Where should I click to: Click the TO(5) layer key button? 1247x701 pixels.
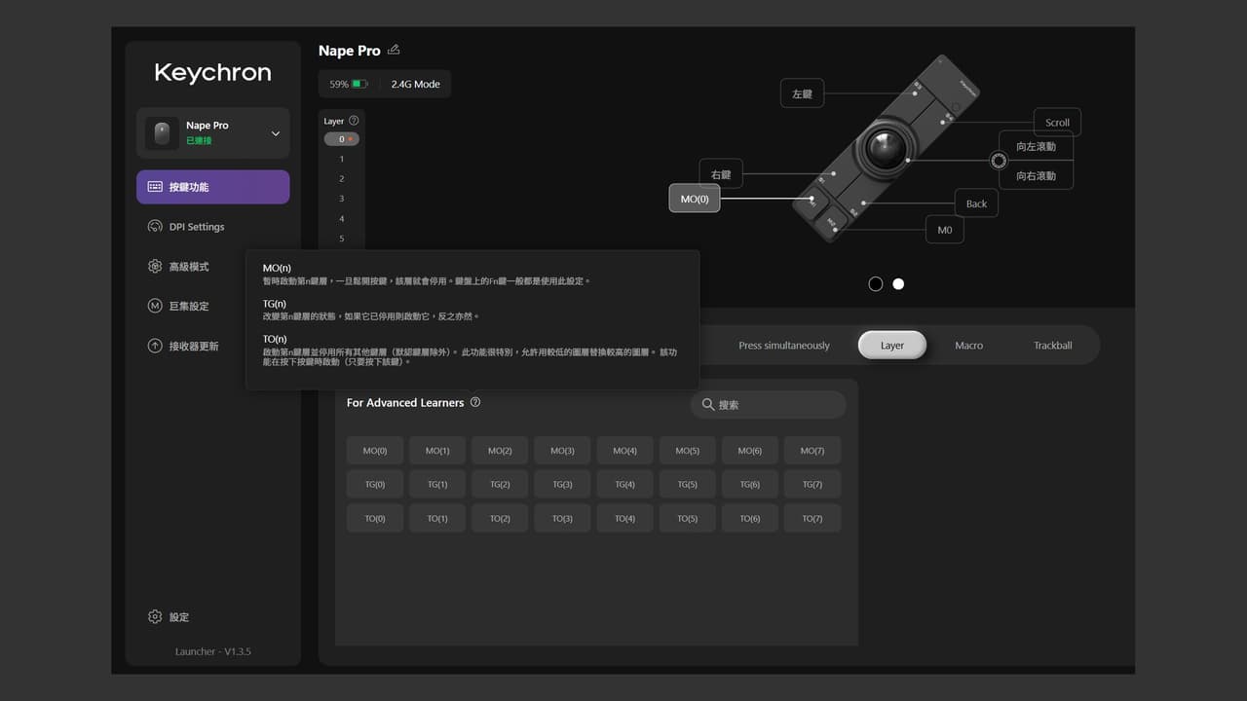(687, 518)
